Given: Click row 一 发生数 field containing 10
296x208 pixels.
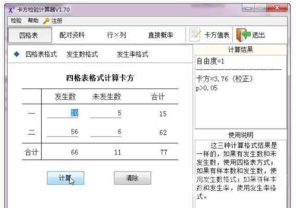Looking at the screenshot, I should coord(63,113).
